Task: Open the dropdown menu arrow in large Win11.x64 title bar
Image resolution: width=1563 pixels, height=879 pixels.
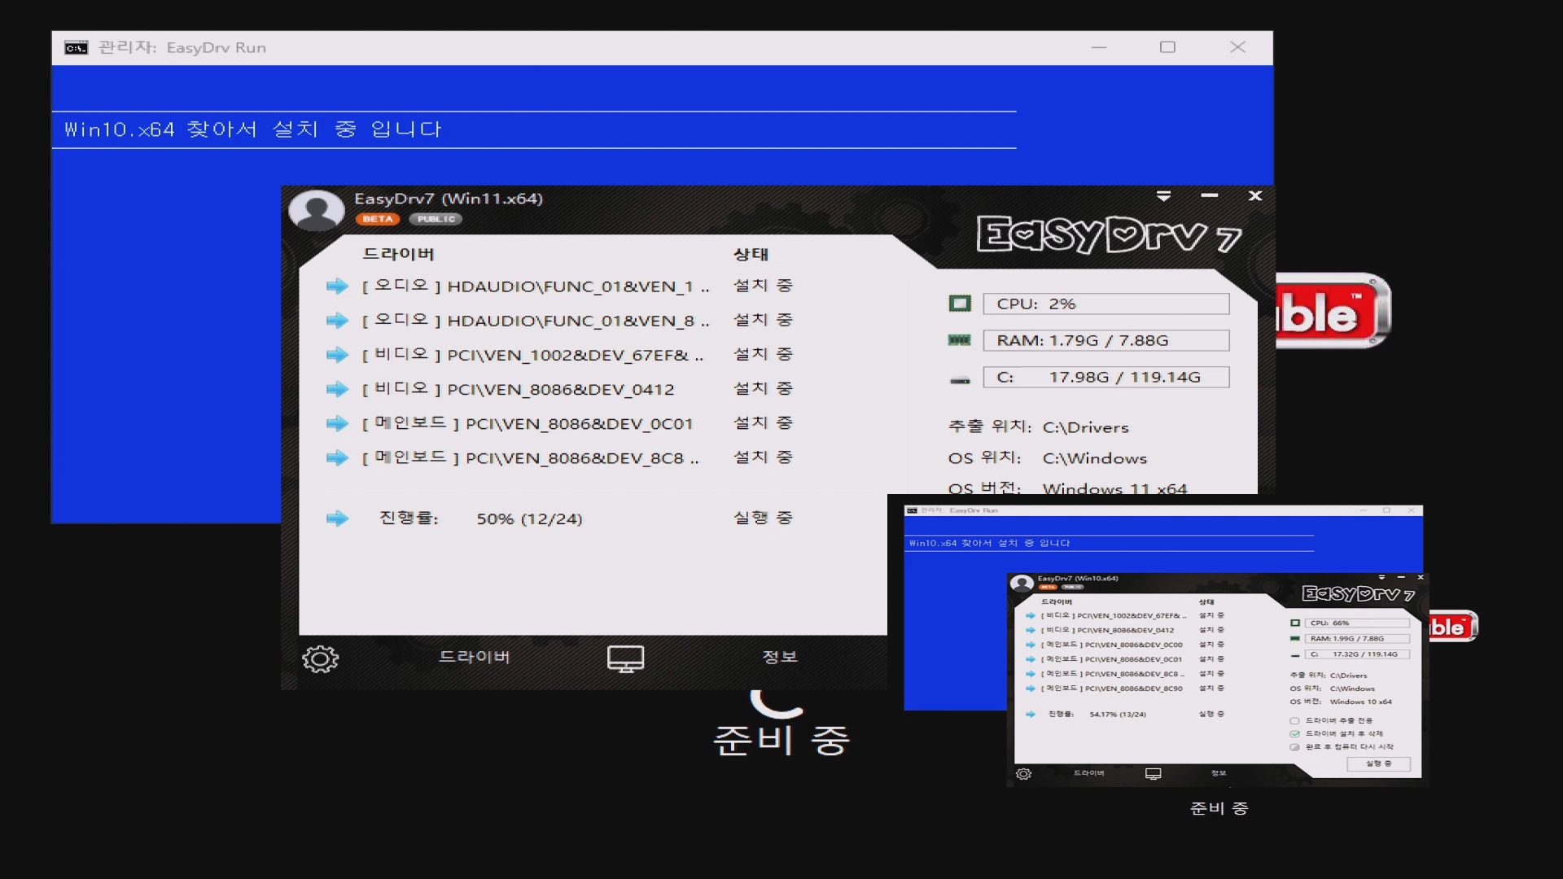Action: tap(1164, 196)
